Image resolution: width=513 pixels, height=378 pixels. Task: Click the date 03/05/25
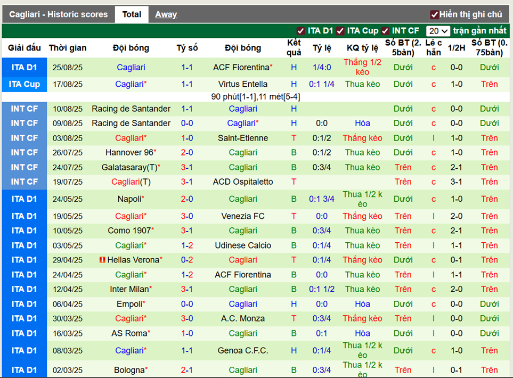[x=68, y=245]
